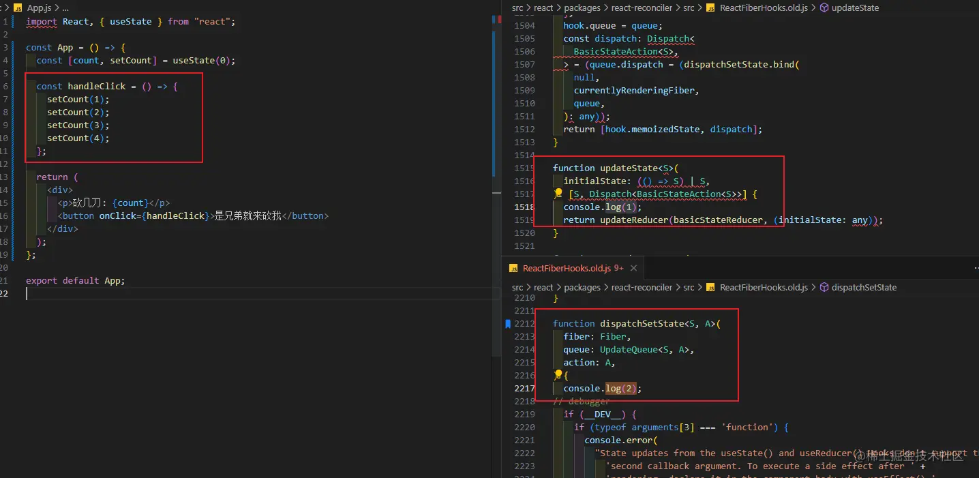979x478 pixels.
Task: Open the ellipsis breadcrumb after App.js
Action: click(x=65, y=8)
